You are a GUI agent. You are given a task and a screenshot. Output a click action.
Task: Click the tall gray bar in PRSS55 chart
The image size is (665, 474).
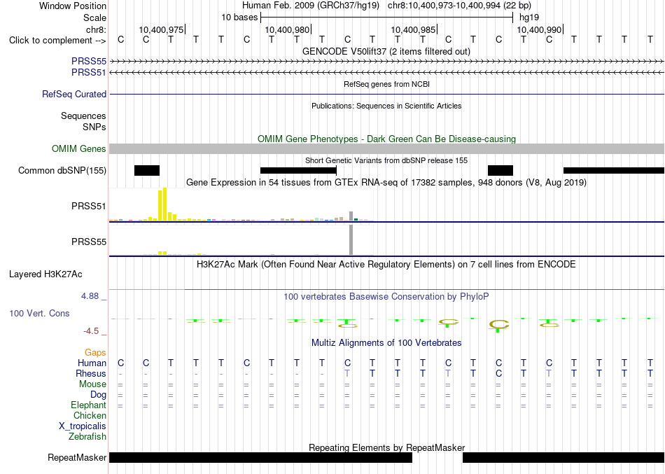tap(351, 239)
